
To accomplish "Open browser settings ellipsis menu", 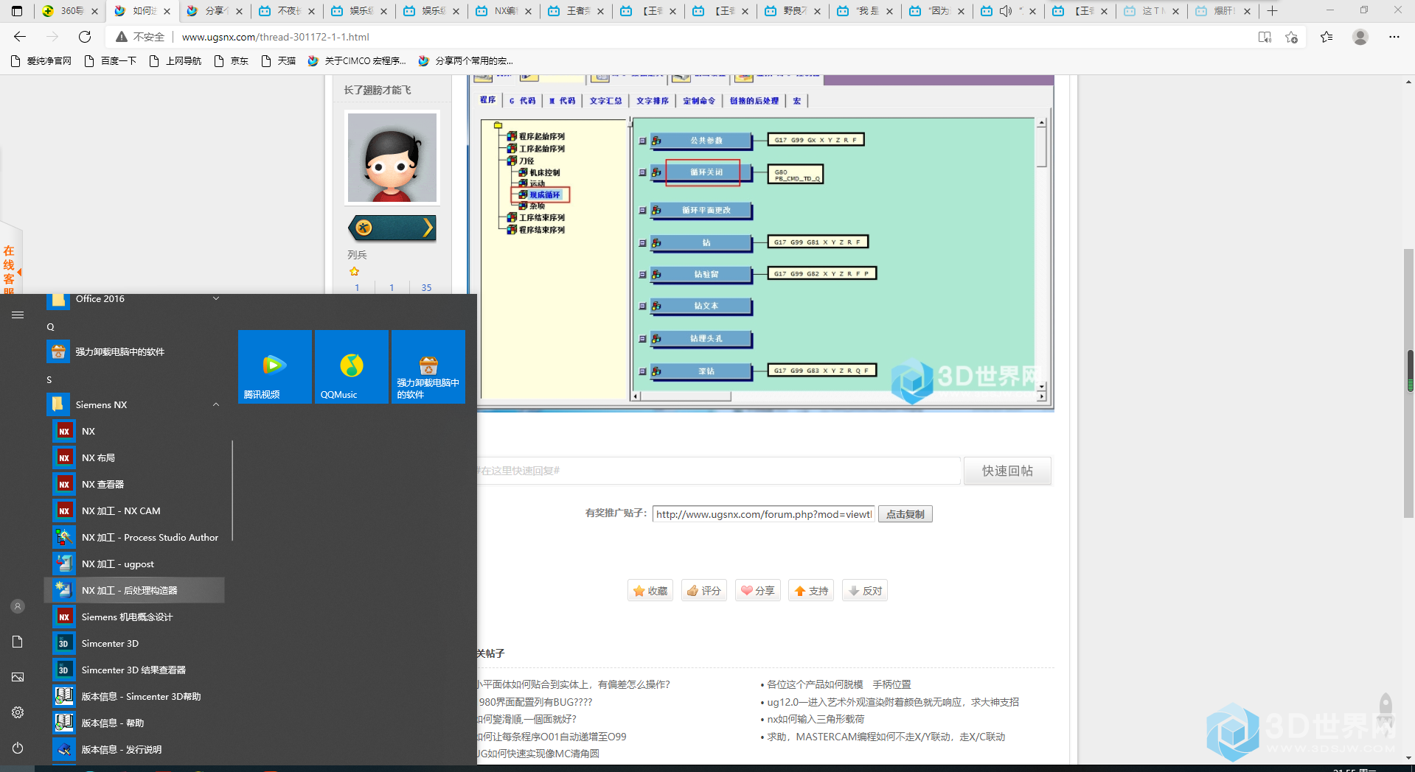I will click(1394, 37).
